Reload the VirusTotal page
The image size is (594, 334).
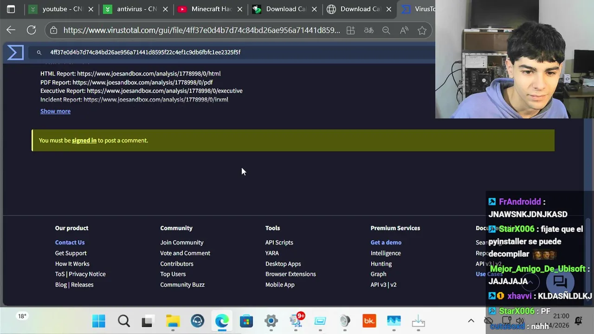tap(31, 30)
